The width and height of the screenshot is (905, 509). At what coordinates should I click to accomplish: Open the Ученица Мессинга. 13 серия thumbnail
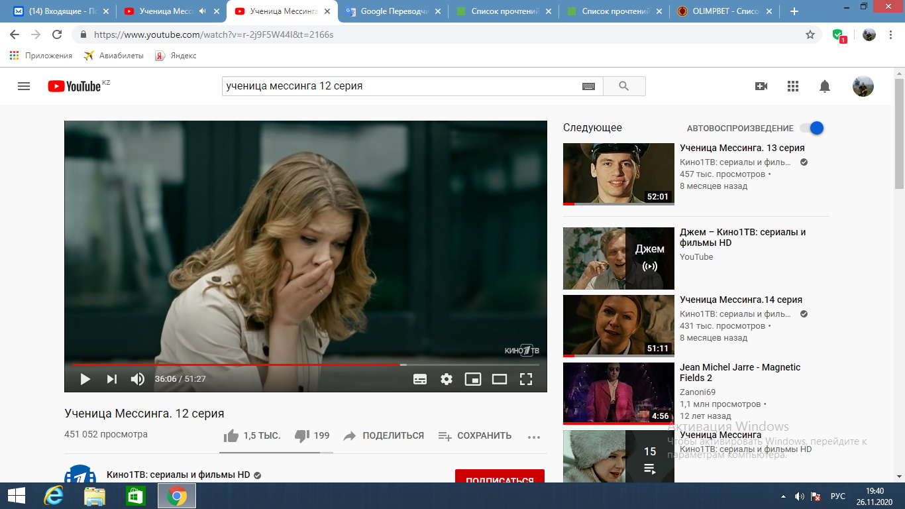pyautogui.click(x=619, y=174)
